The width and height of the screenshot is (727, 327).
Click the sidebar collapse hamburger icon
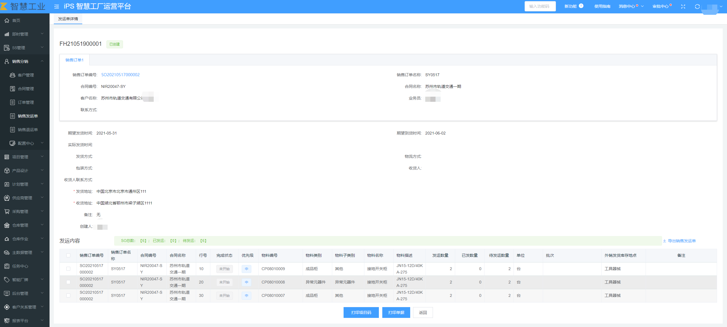[57, 6]
